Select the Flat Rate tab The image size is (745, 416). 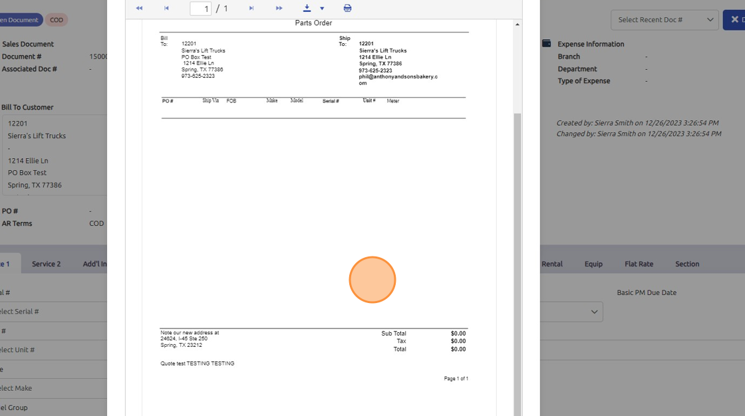pos(639,264)
